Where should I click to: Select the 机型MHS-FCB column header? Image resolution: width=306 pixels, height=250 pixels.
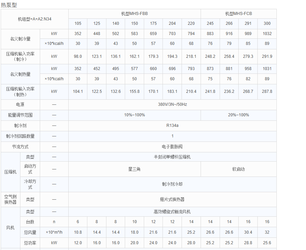pos(238,14)
